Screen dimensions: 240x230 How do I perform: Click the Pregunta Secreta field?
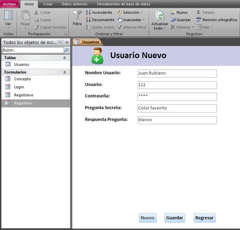coord(177,108)
